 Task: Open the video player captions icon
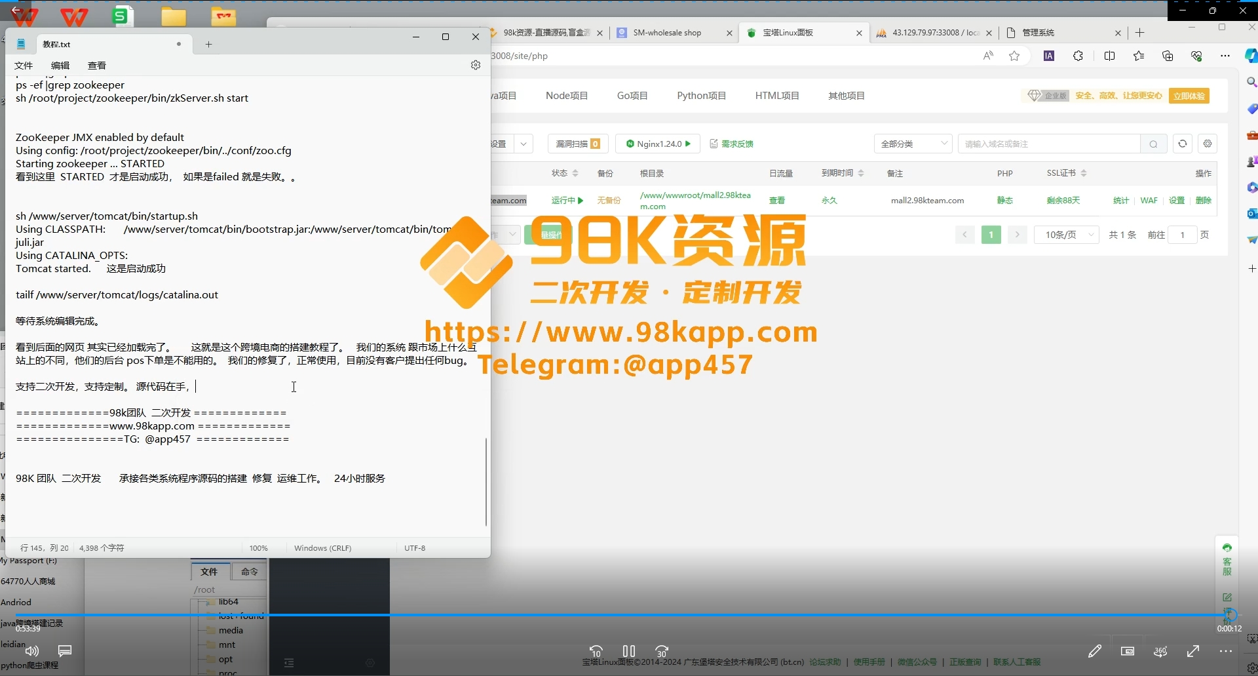coord(65,651)
